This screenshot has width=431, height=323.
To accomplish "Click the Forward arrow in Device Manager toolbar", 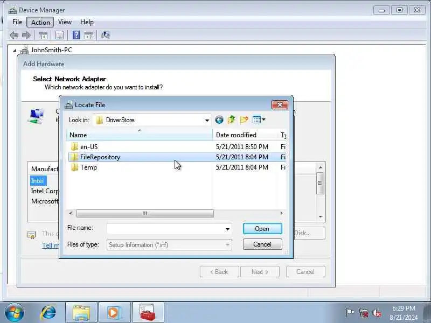I will click(26, 35).
